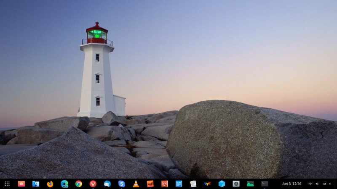Screen dimensions: 337x189
Task: Open the battery status indicator
Action: pos(324,184)
